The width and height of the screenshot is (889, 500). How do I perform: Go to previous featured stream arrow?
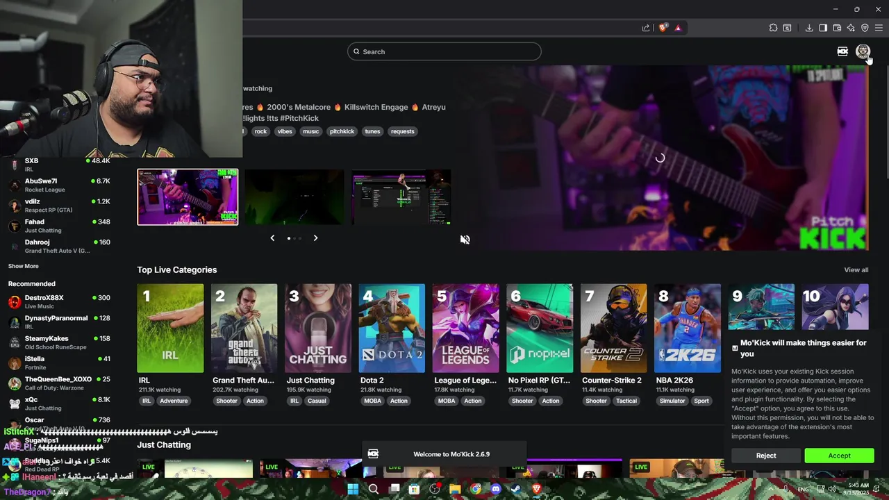272,238
